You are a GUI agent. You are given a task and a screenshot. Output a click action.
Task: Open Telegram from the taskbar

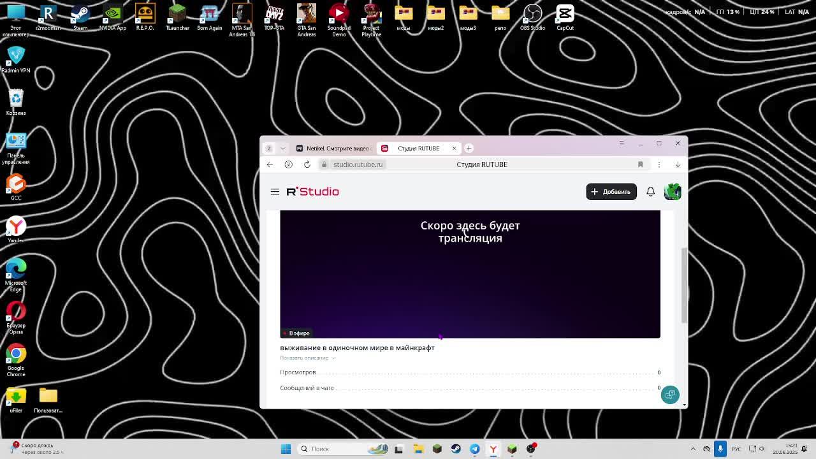474,449
